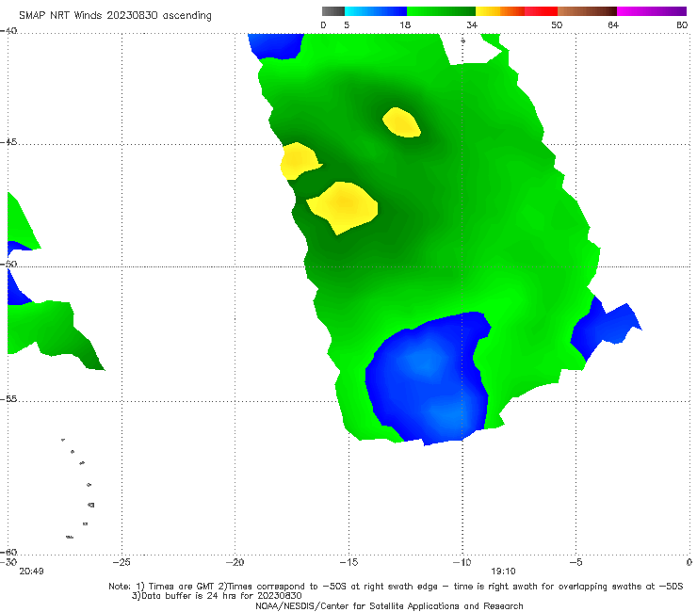Click the green segment of the colorbar
697x612 pixels.
(442, 11)
